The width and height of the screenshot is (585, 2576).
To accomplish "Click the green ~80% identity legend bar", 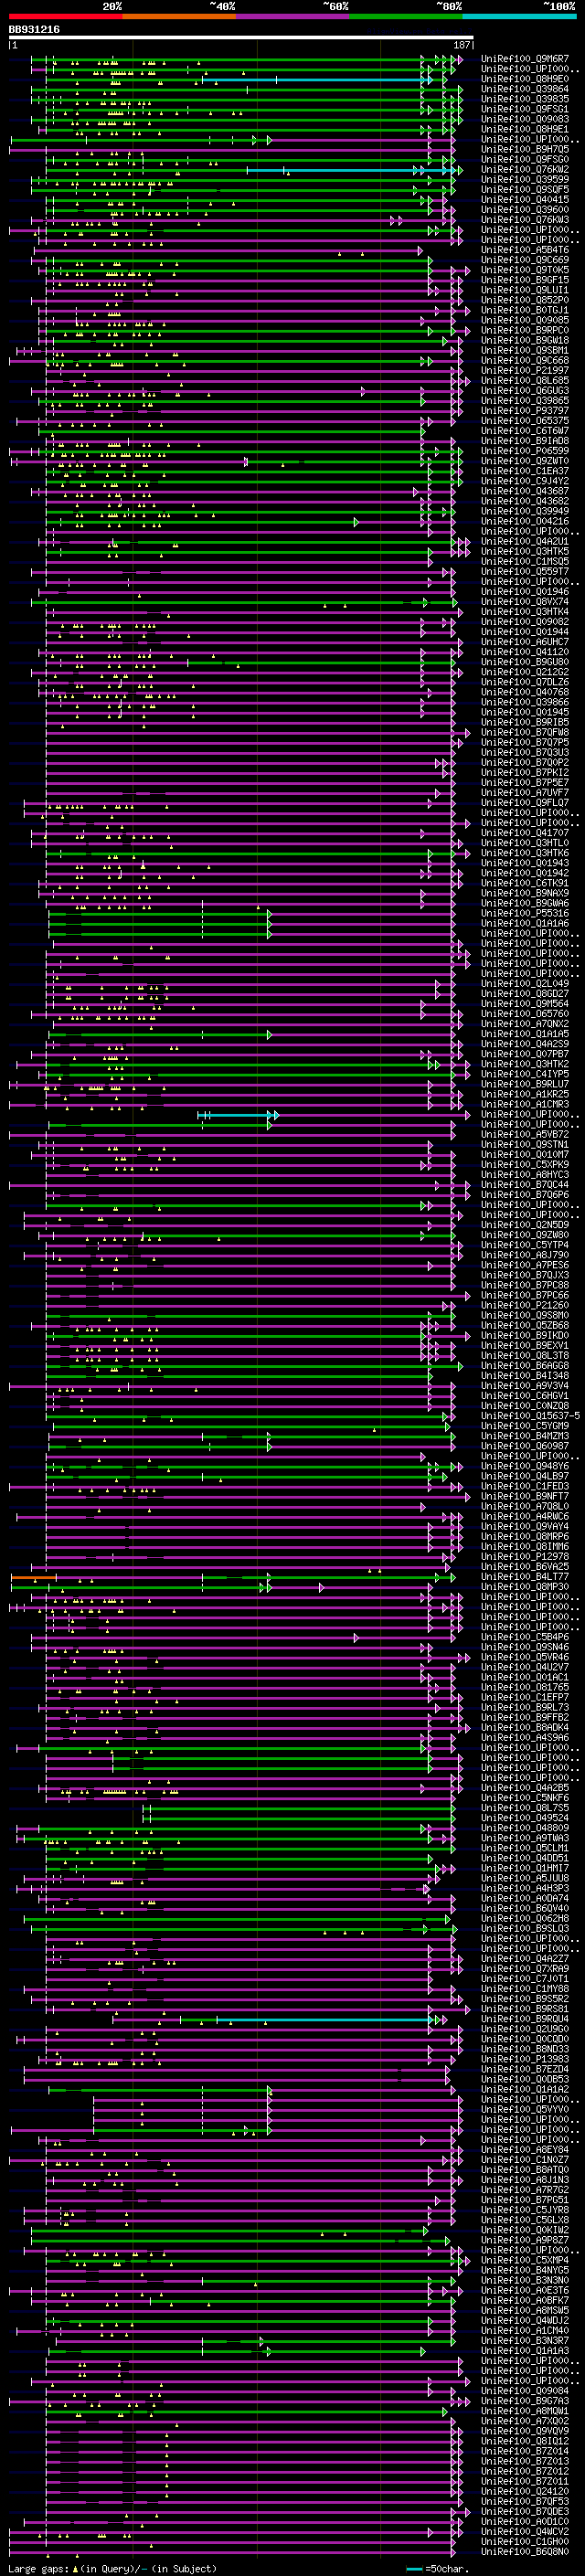I will coord(405,16).
